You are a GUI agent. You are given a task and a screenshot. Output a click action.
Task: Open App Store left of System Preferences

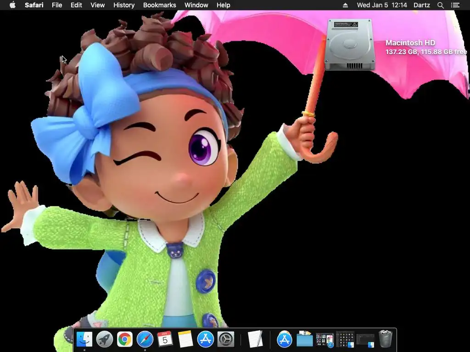point(205,340)
